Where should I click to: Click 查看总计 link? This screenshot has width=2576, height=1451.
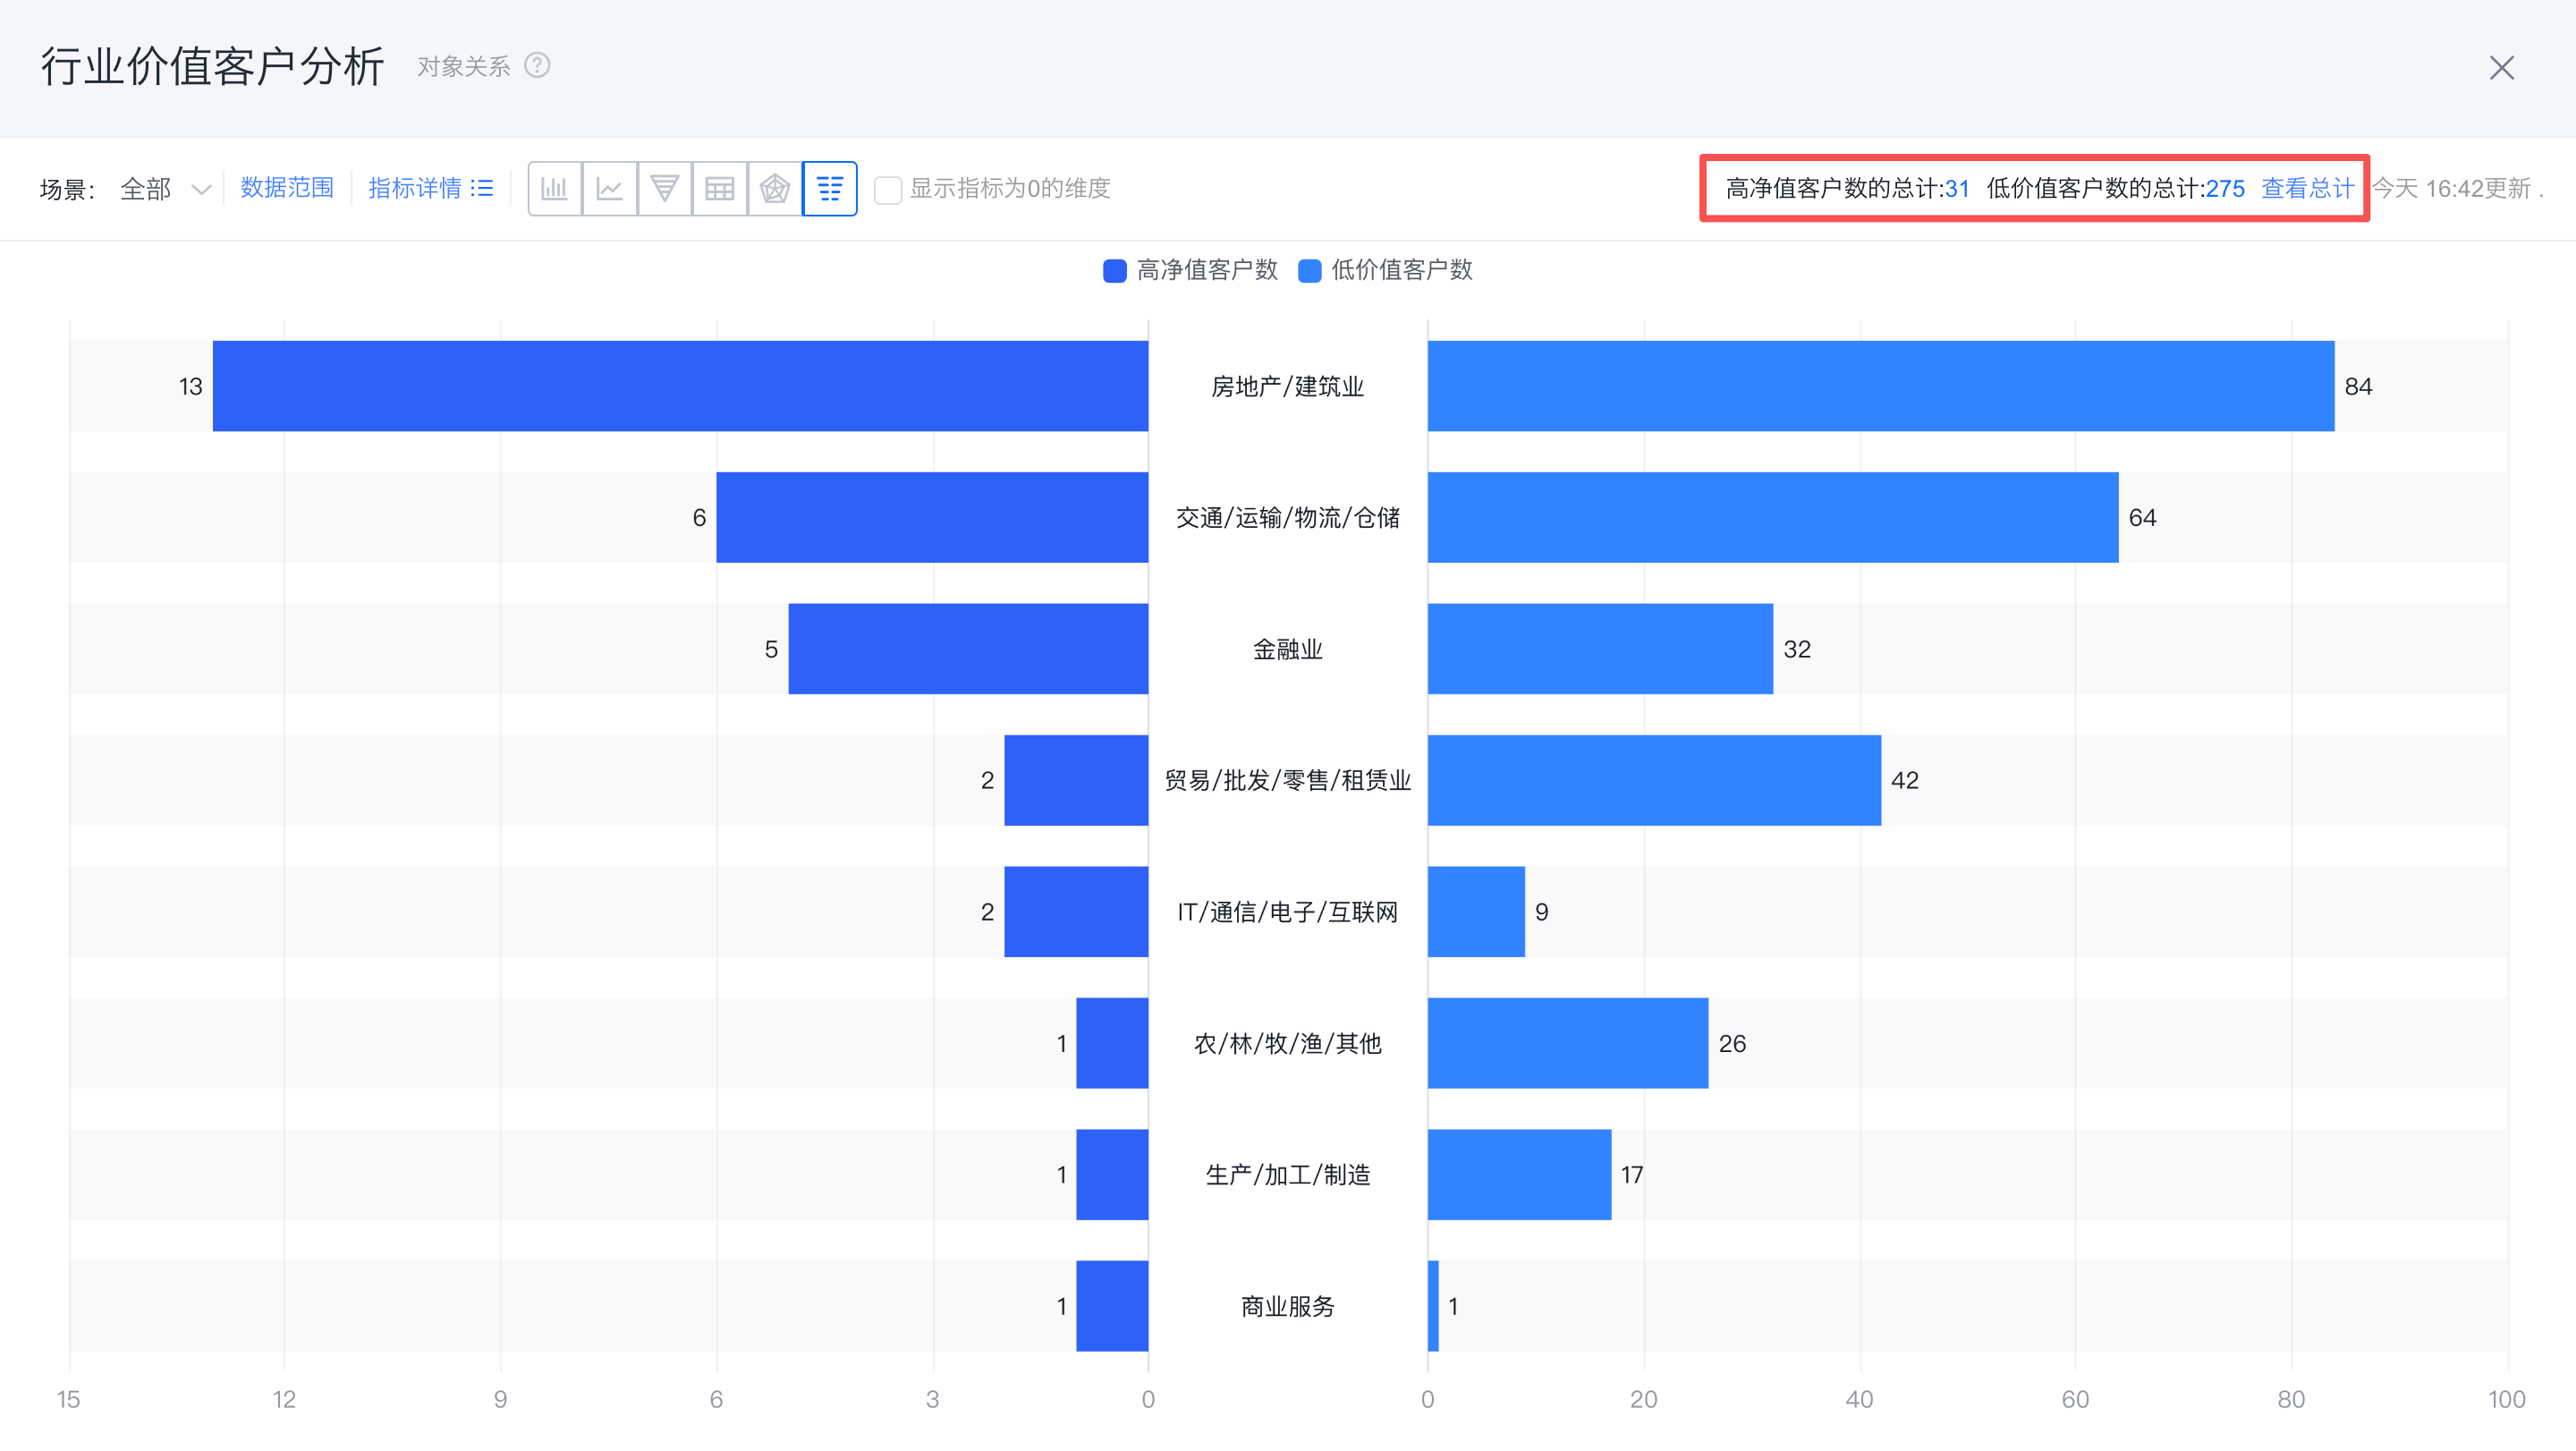coord(2307,188)
